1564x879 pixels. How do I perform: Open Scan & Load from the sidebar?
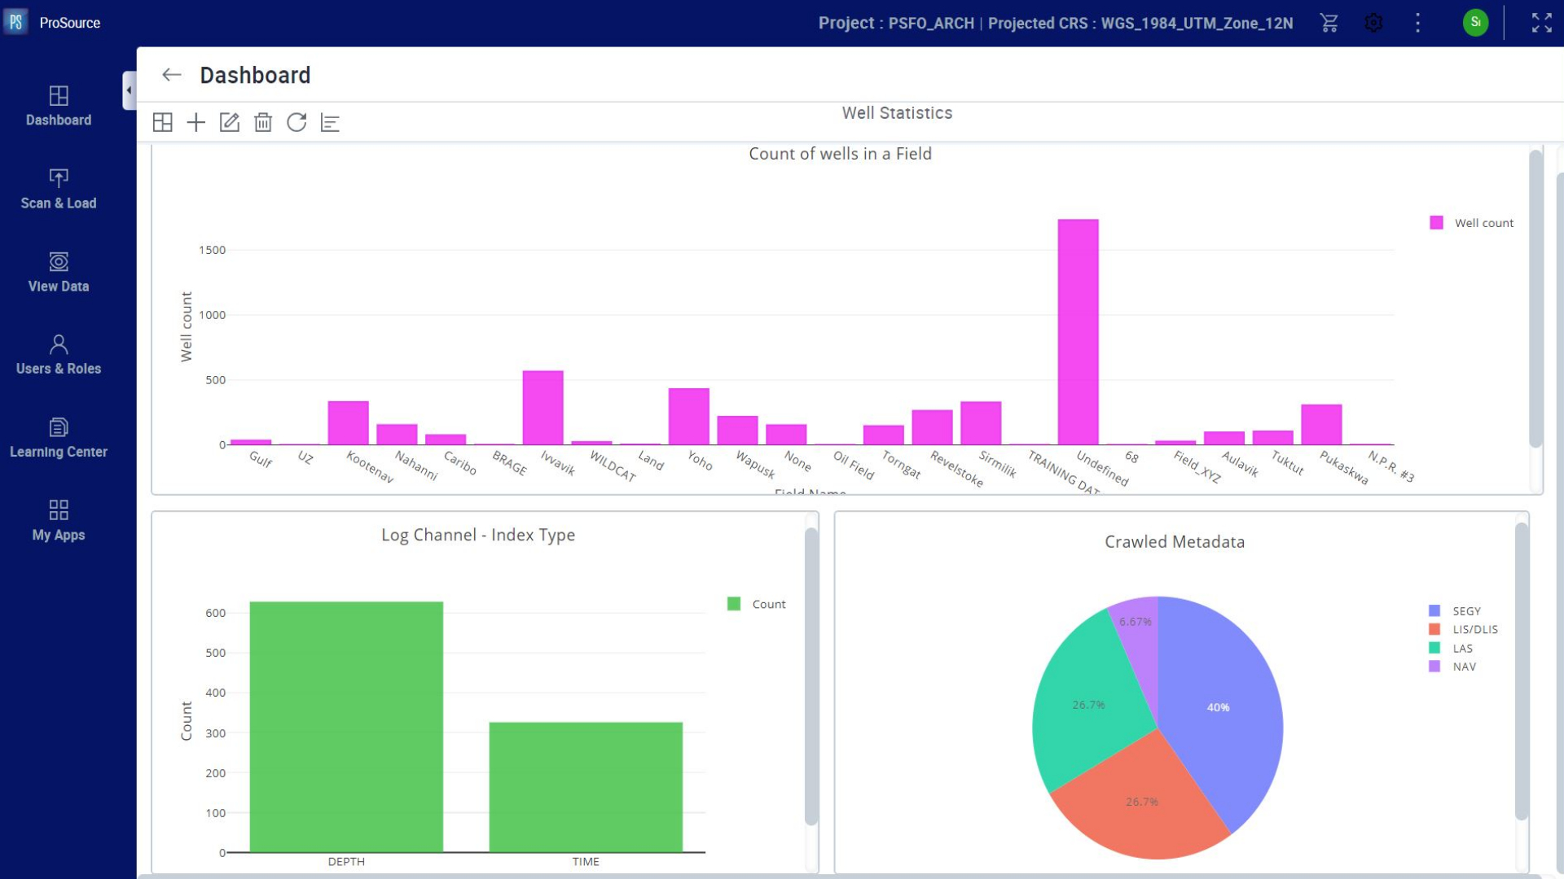pos(58,189)
